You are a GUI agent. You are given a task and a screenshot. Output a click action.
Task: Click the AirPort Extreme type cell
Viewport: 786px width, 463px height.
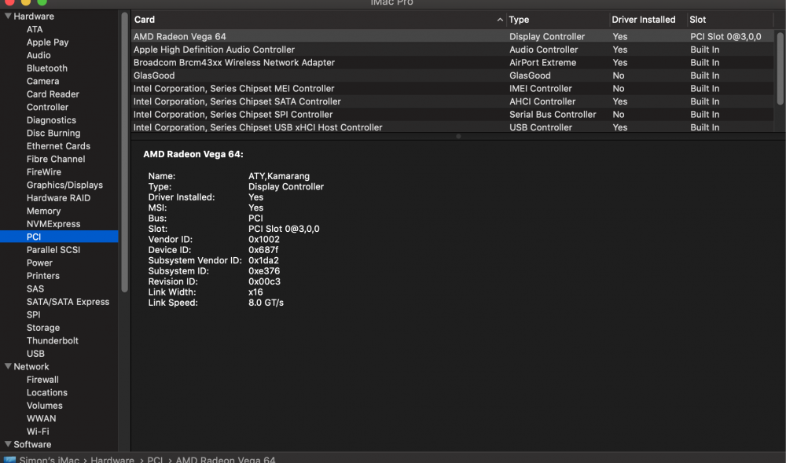pos(542,62)
